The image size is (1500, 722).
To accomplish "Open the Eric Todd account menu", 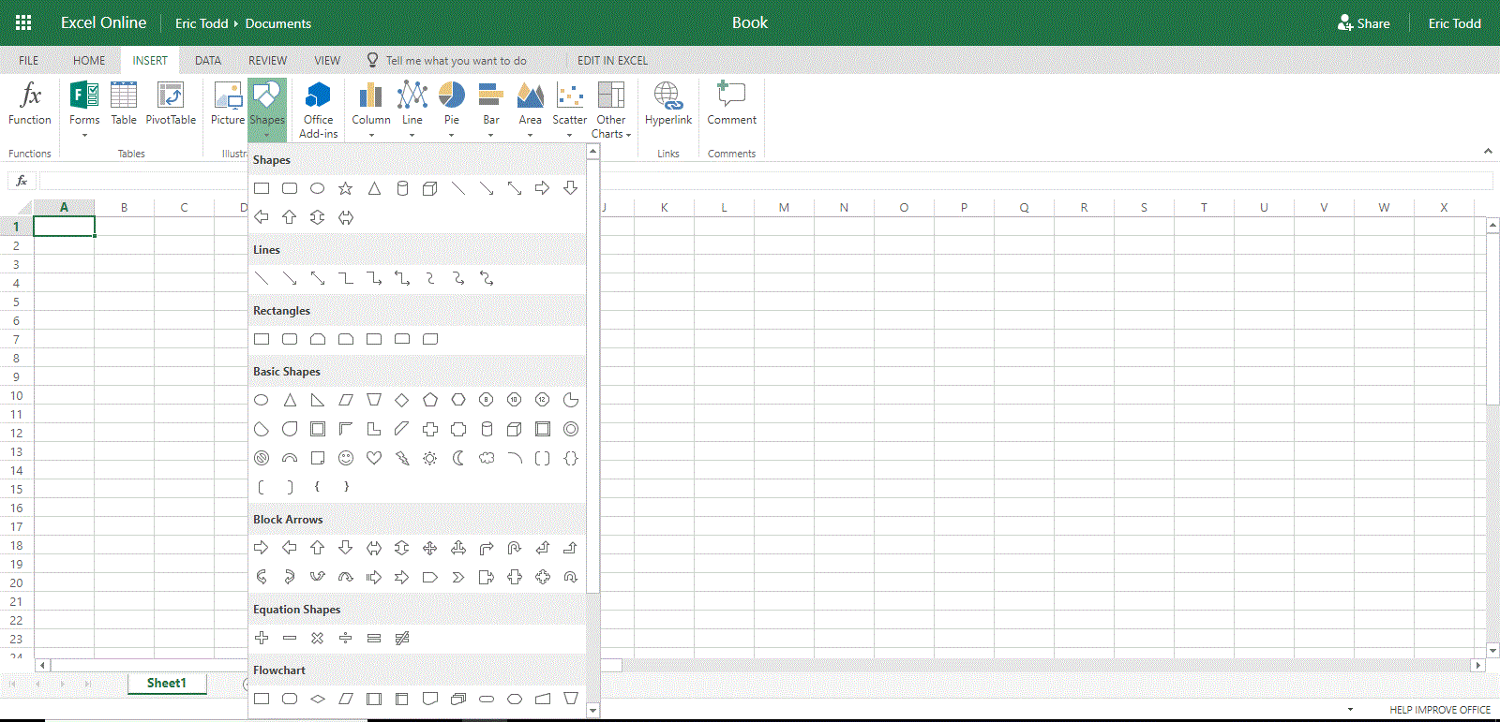I will [1455, 23].
